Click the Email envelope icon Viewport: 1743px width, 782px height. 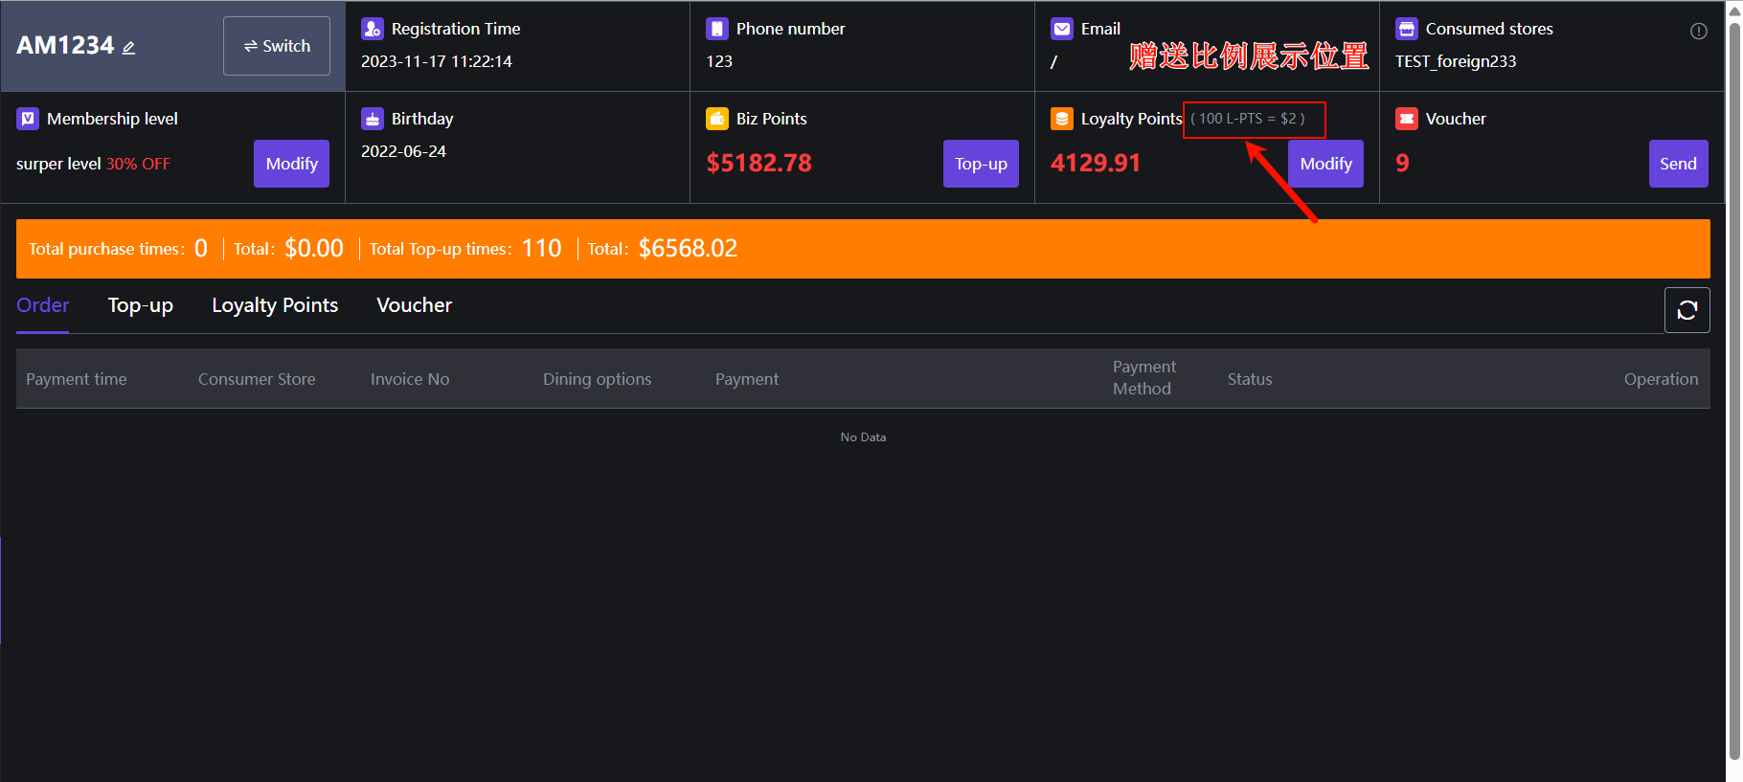1062,29
